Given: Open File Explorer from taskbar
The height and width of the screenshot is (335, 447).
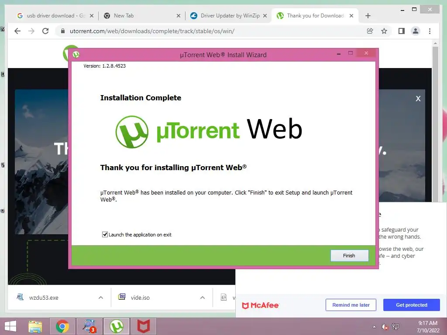Looking at the screenshot, I should point(35,326).
